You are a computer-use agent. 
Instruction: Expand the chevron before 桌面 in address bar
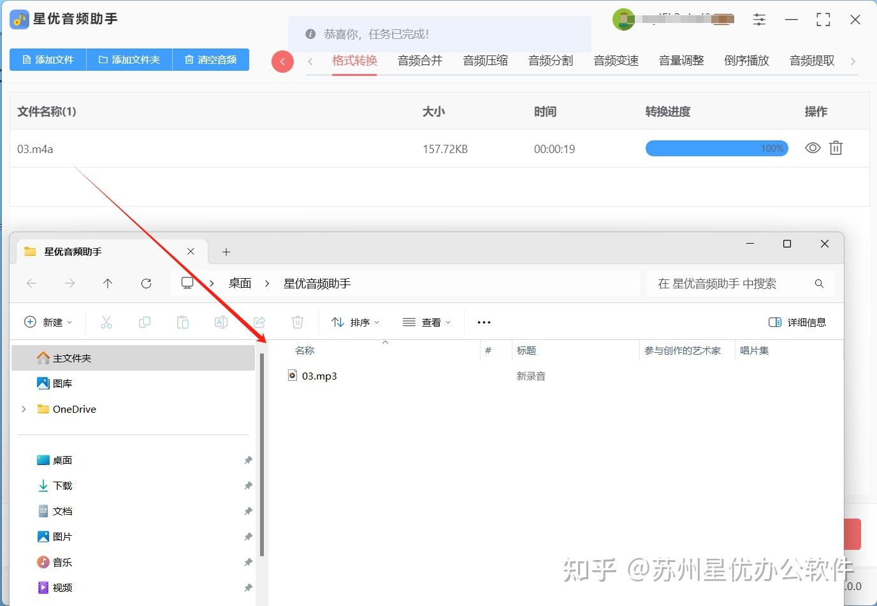click(212, 283)
